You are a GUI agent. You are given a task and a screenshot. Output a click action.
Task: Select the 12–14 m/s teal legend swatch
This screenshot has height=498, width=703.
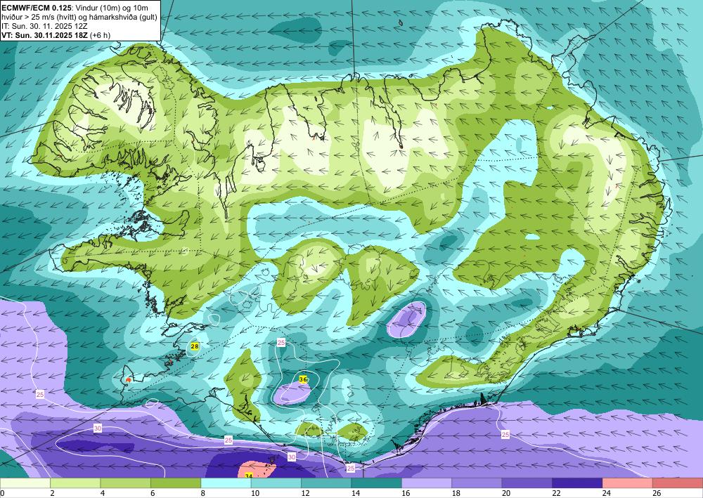(326, 483)
